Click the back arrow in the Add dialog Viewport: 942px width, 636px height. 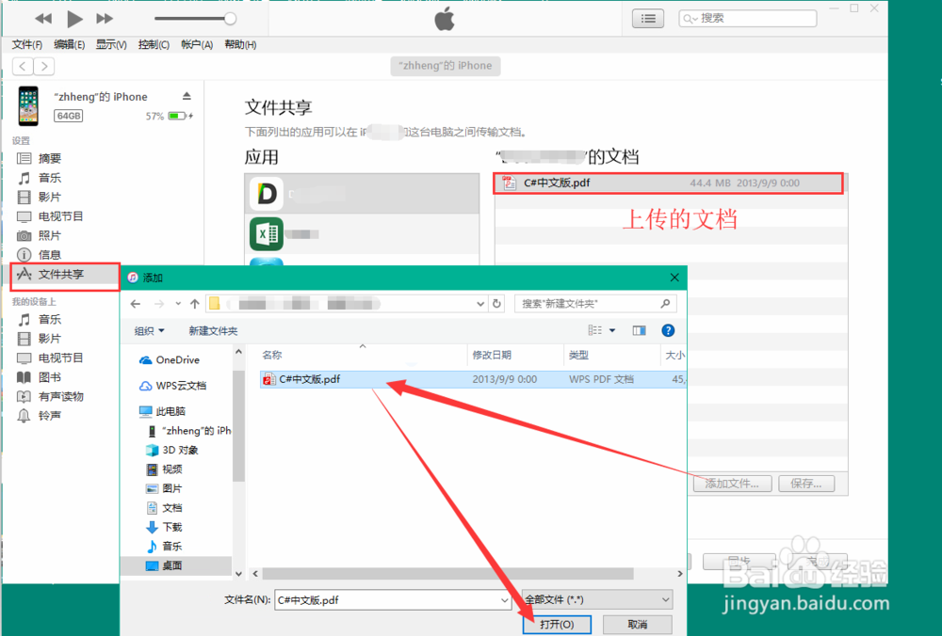coord(135,303)
